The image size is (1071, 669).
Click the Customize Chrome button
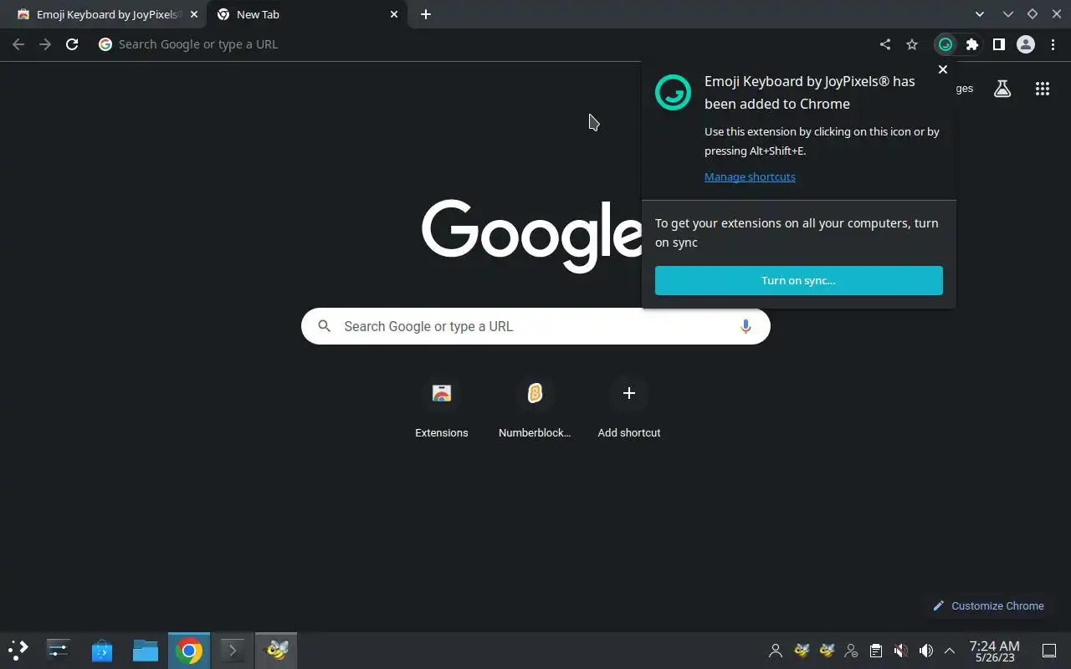coord(988,605)
